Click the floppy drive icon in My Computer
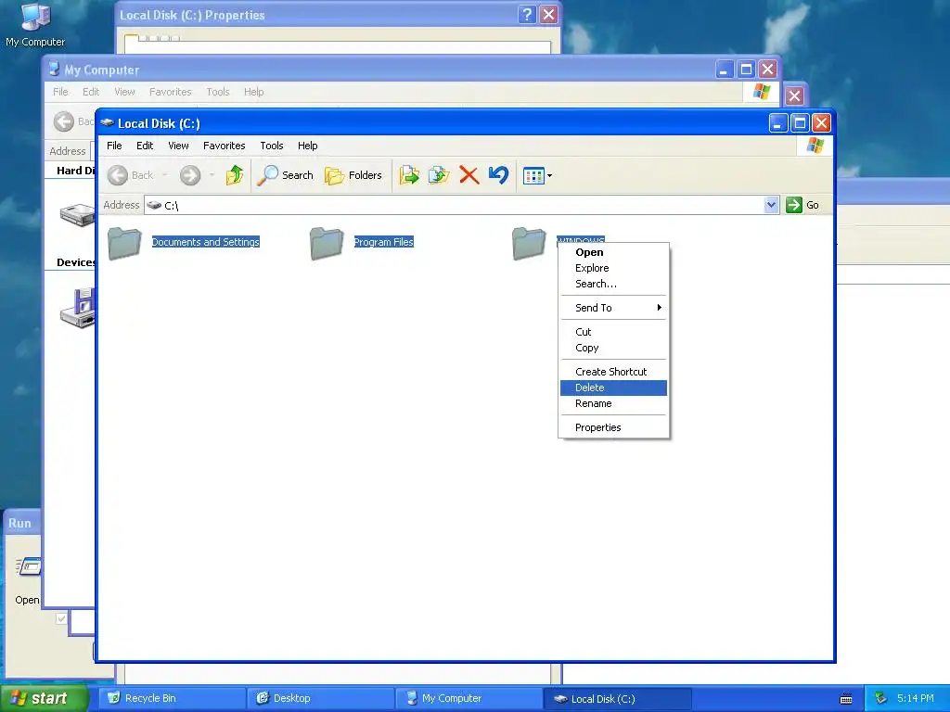950x712 pixels. click(x=78, y=308)
